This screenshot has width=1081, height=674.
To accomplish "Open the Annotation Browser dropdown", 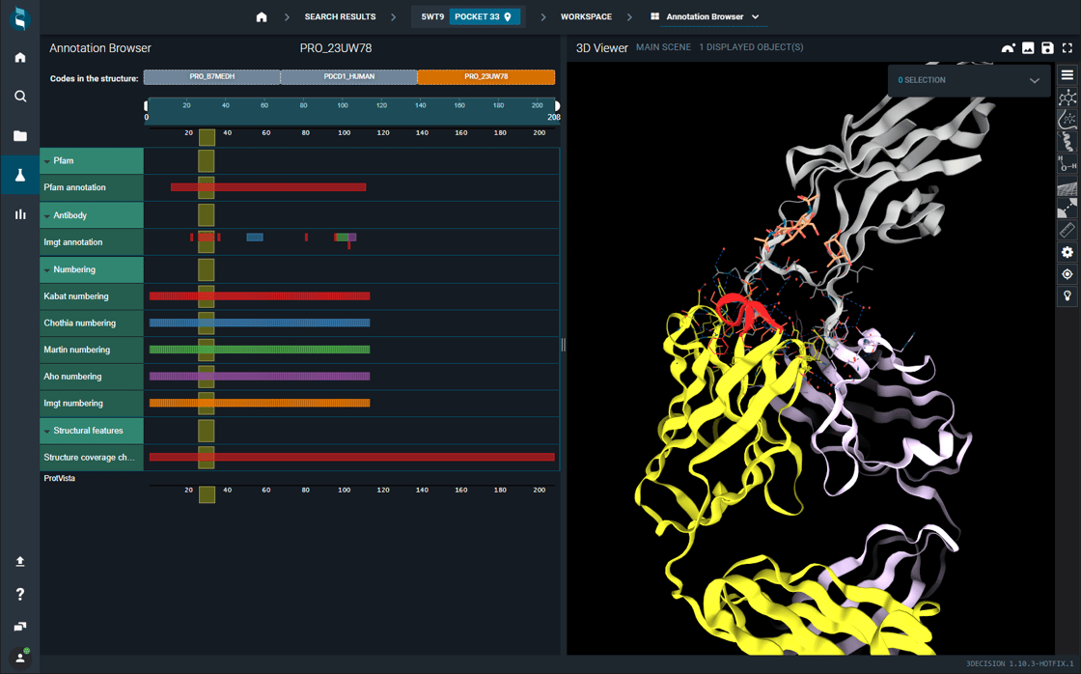I will (755, 17).
